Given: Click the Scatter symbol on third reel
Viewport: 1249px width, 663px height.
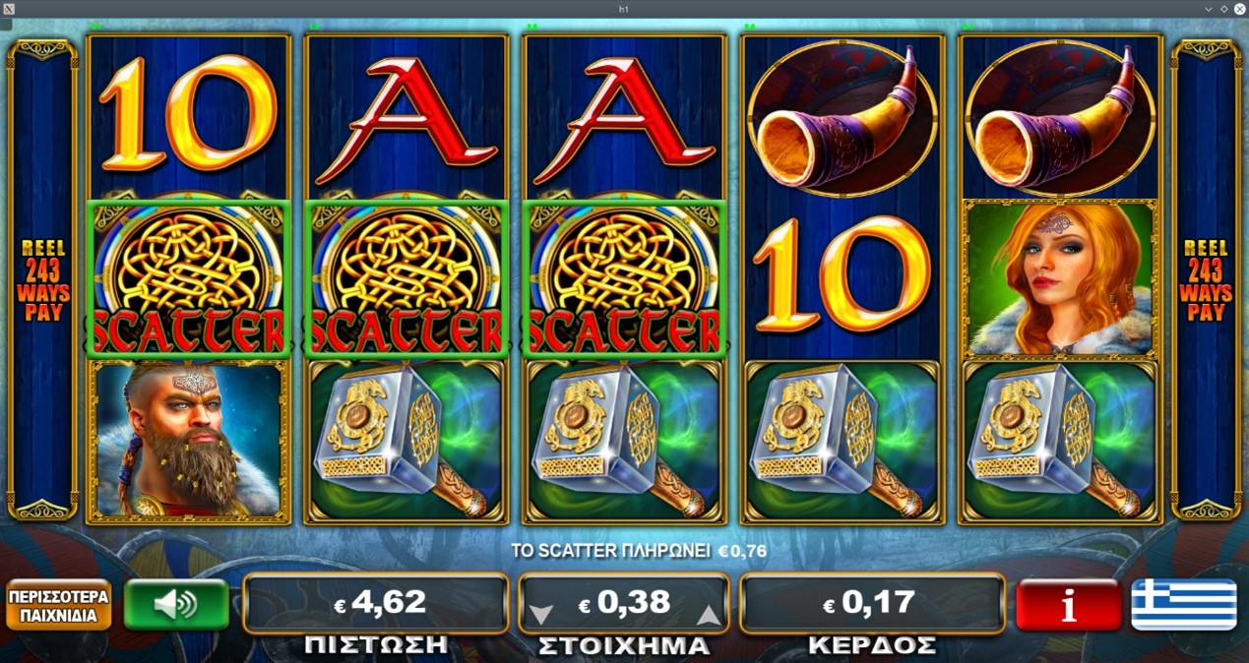Looking at the screenshot, I should tap(624, 278).
